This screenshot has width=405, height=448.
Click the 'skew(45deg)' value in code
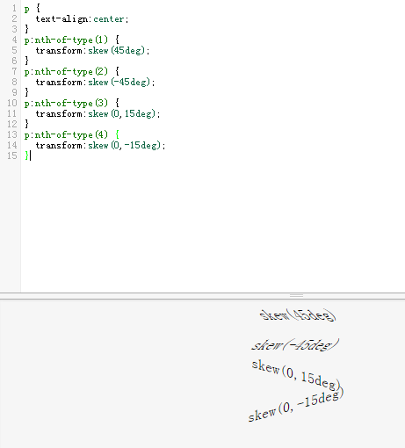pos(117,51)
